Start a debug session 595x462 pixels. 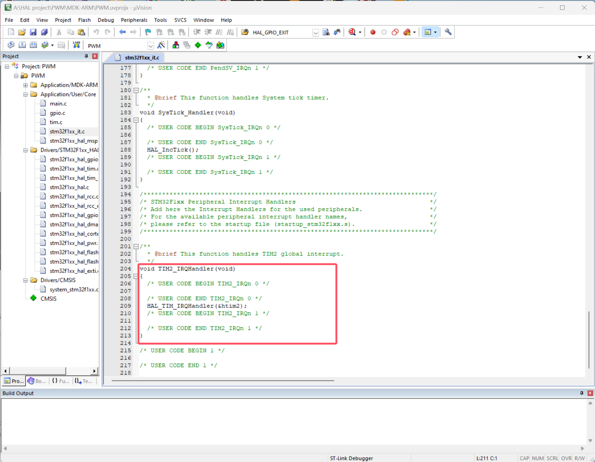(x=351, y=32)
